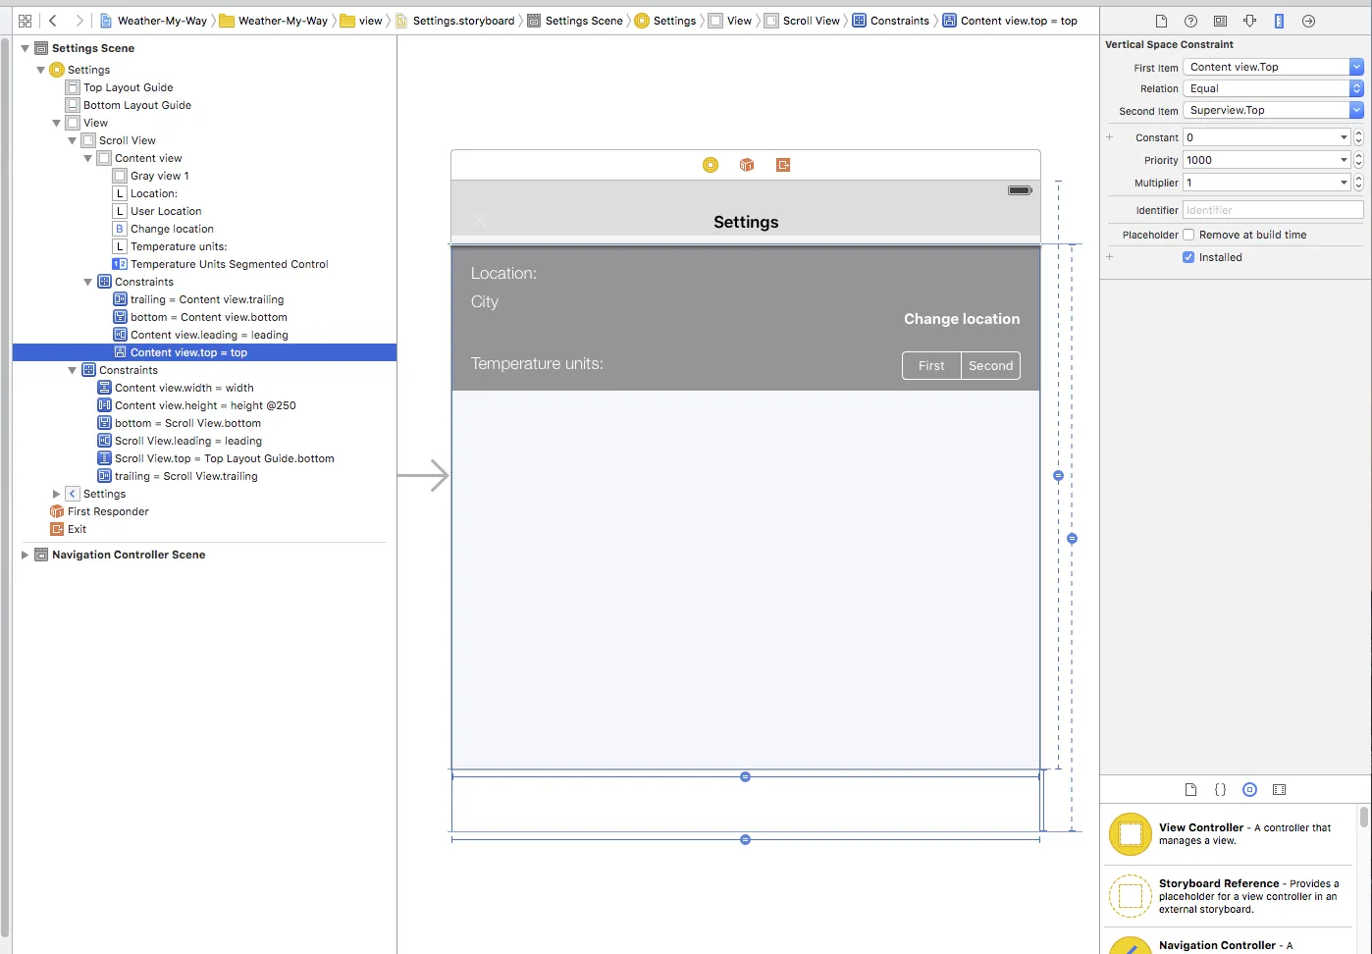
Task: Open the Settings.storyboard breadcrumb
Action: (455, 21)
